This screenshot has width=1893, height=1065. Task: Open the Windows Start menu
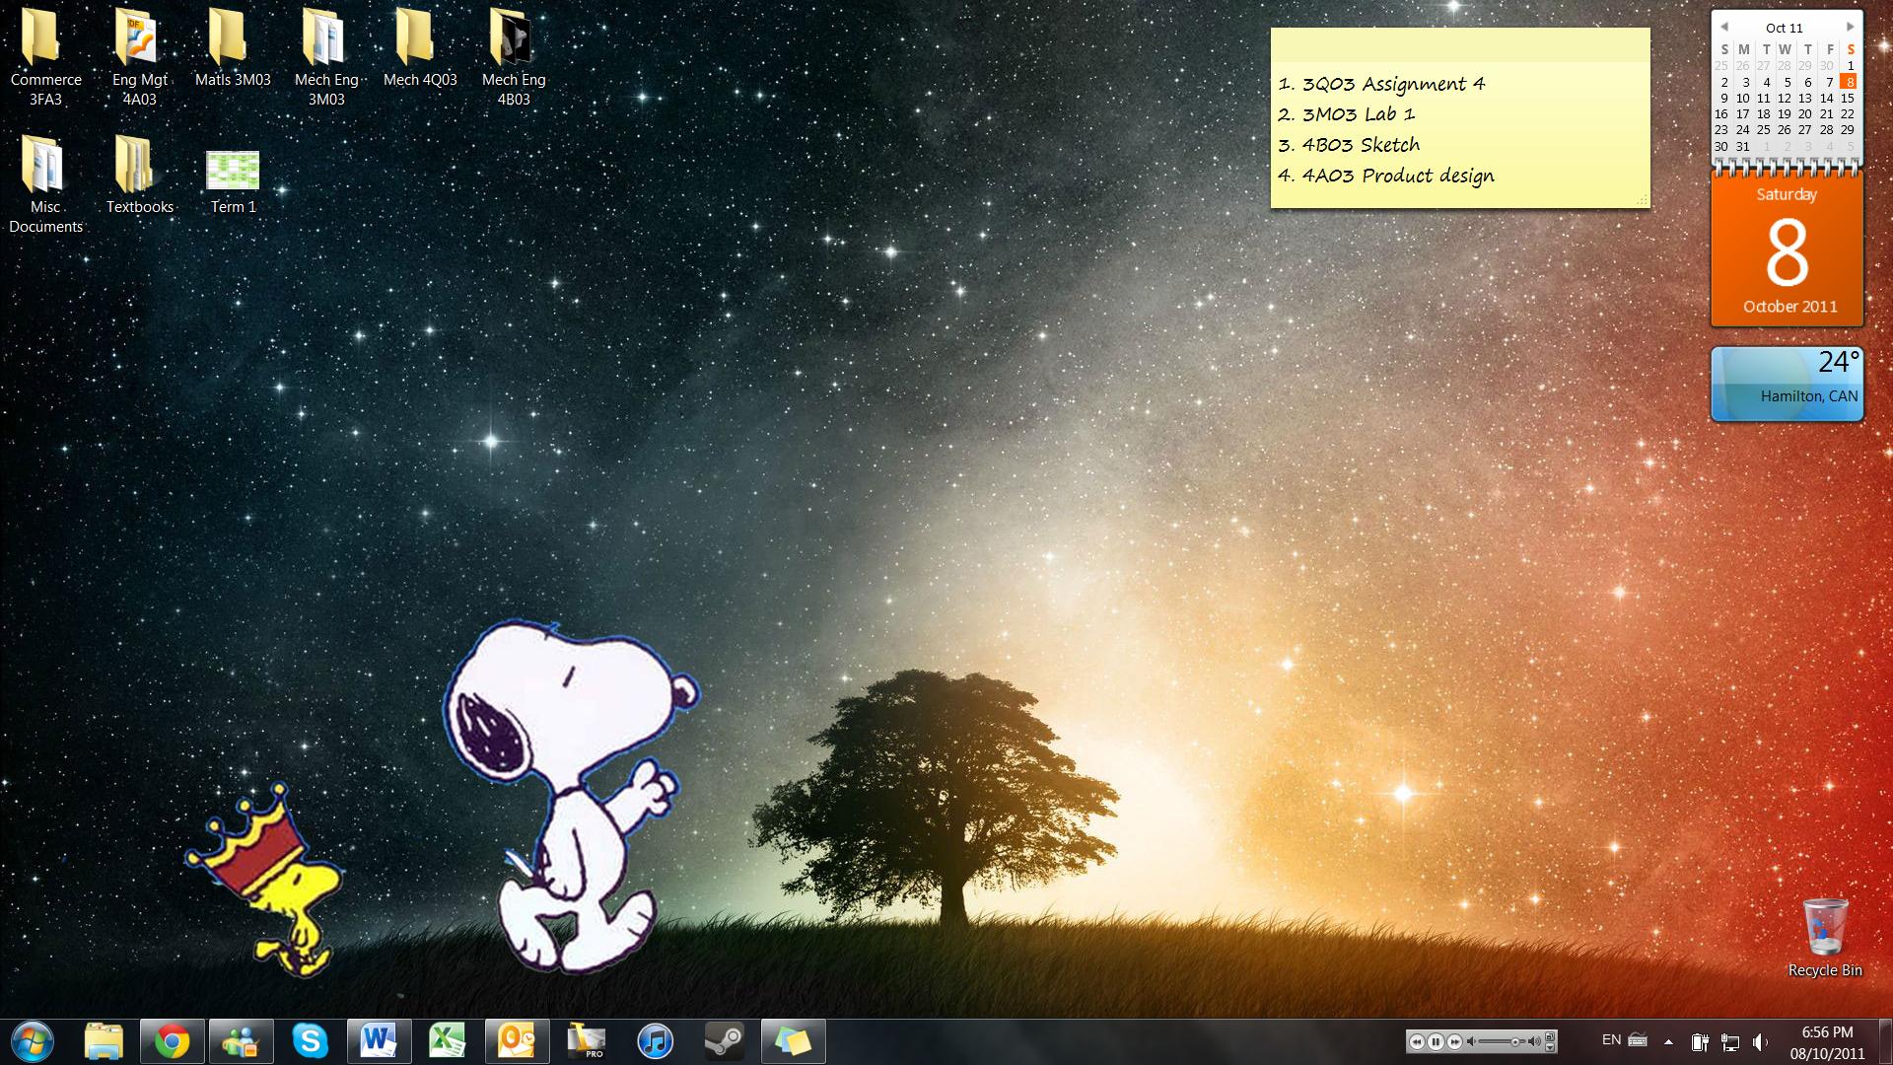[x=31, y=1041]
